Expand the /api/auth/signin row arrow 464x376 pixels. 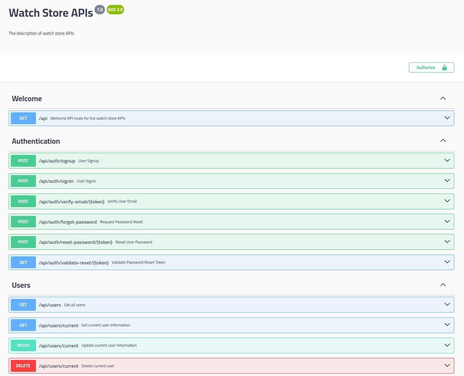[x=447, y=181]
